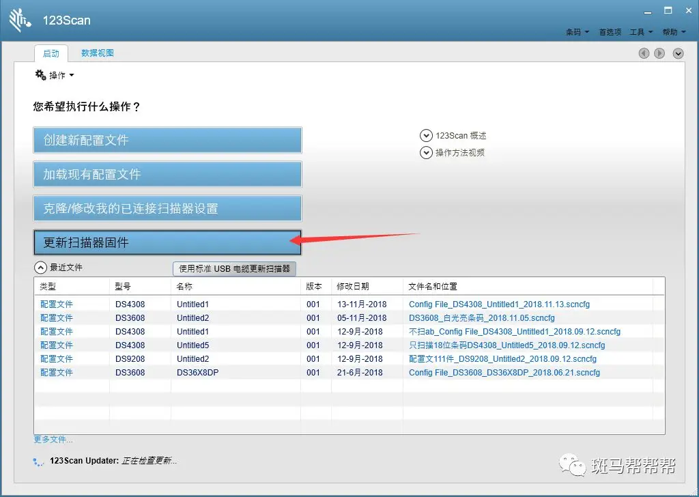Click the 更新扫描器固件 button
The width and height of the screenshot is (699, 497).
167,242
